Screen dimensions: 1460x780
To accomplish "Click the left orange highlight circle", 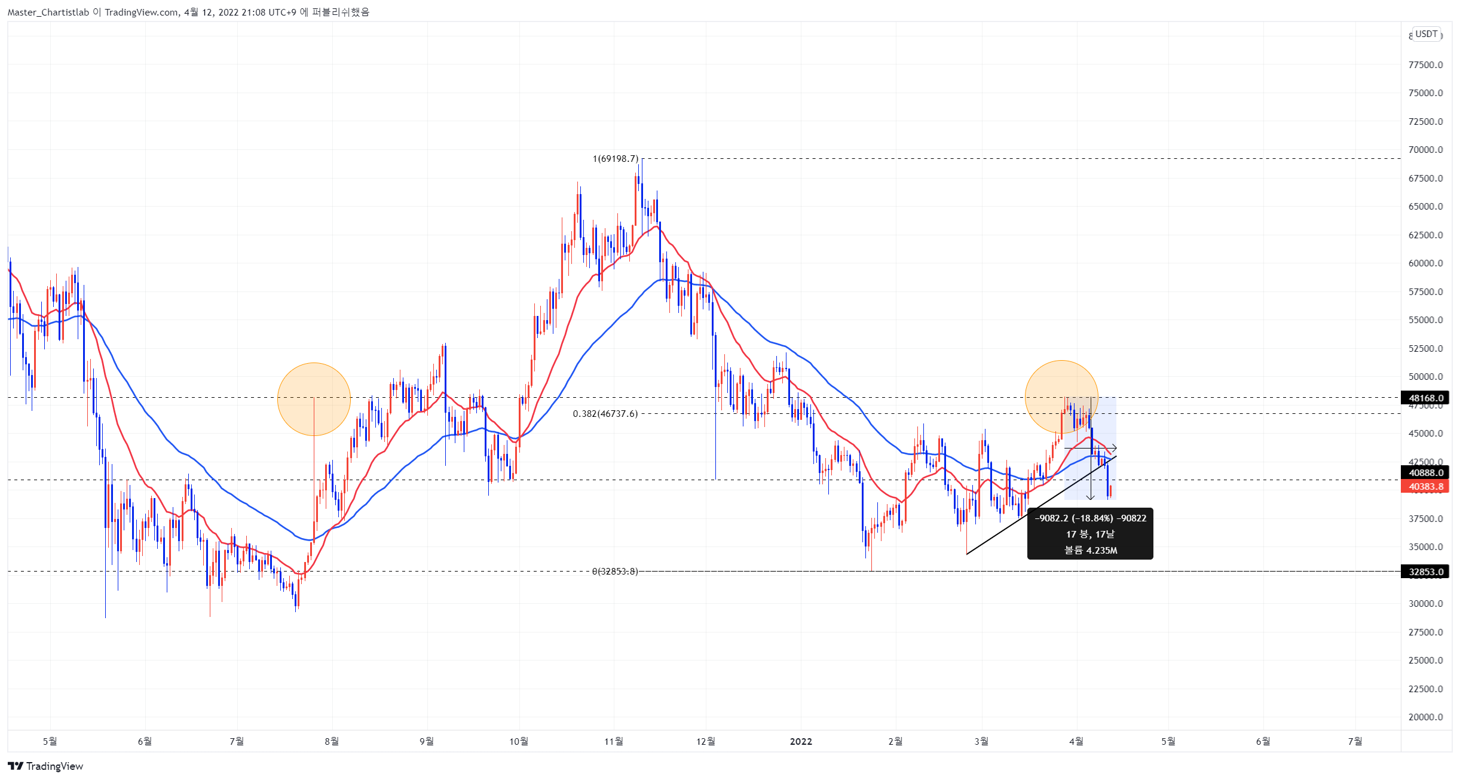I will coord(314,399).
